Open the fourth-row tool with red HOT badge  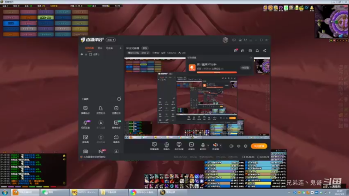coord(101,151)
